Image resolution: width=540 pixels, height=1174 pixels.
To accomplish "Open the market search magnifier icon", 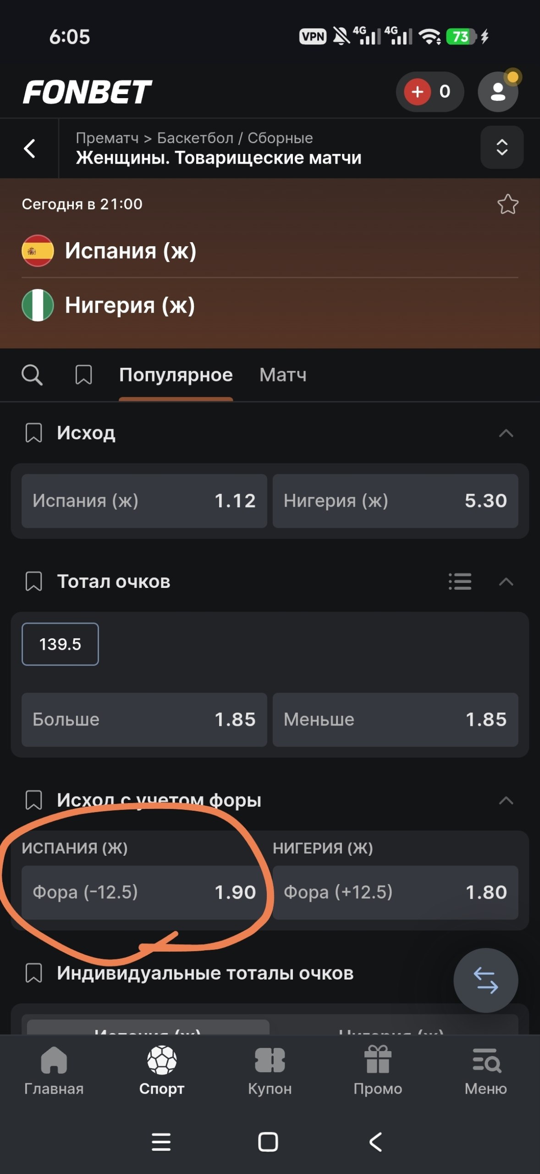I will point(32,375).
